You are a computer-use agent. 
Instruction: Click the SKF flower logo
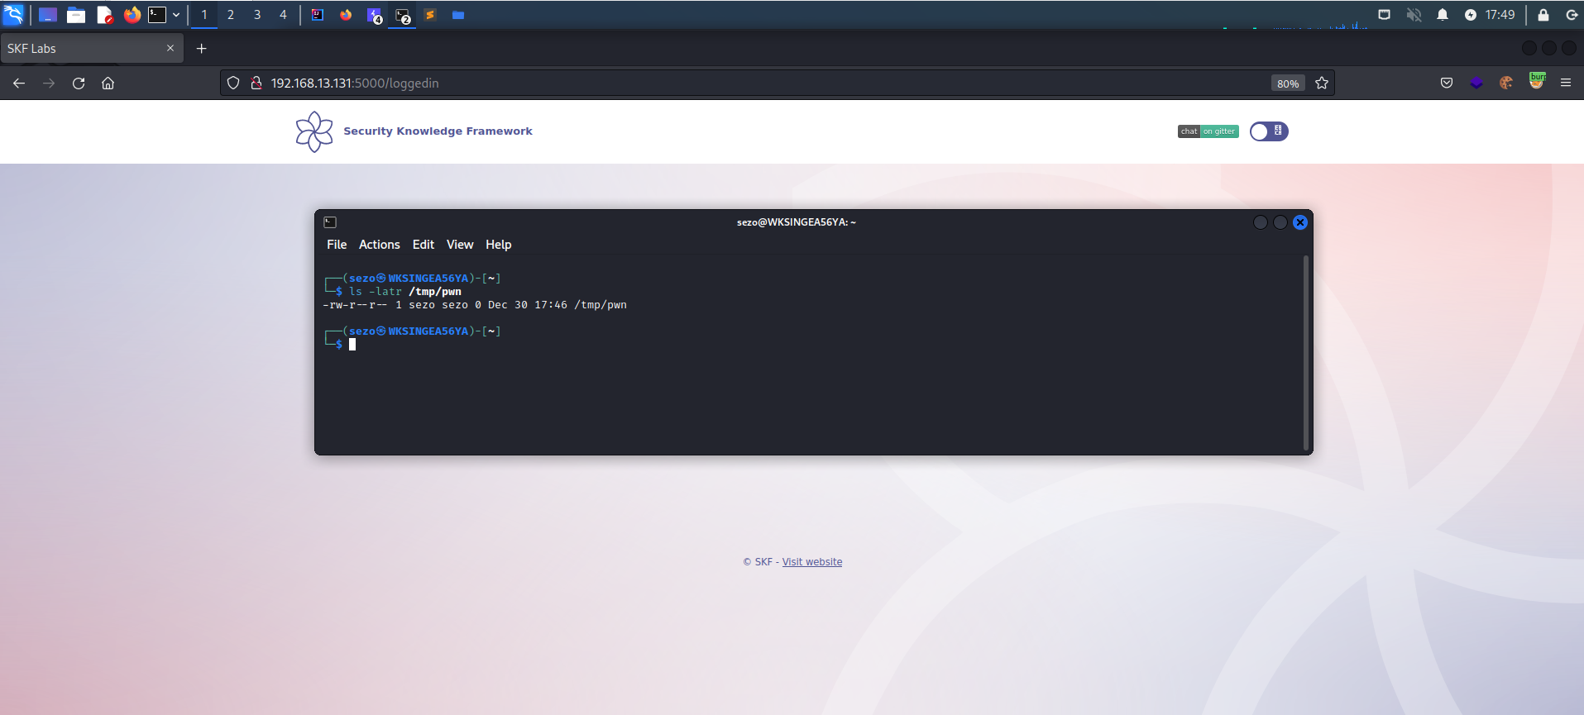[x=314, y=131]
